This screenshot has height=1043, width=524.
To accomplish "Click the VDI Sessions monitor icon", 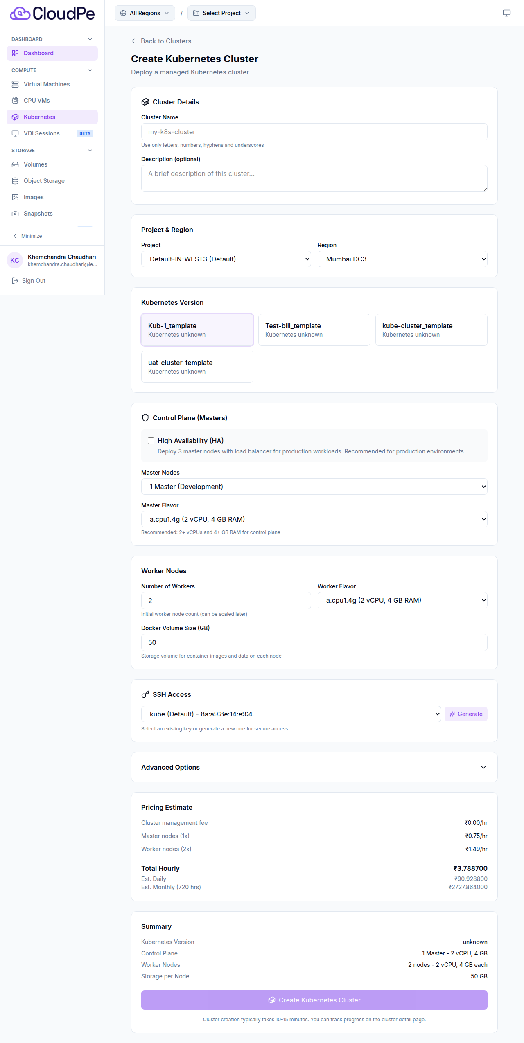I will pyautogui.click(x=15, y=133).
